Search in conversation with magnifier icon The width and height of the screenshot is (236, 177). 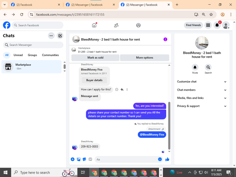click(x=208, y=67)
